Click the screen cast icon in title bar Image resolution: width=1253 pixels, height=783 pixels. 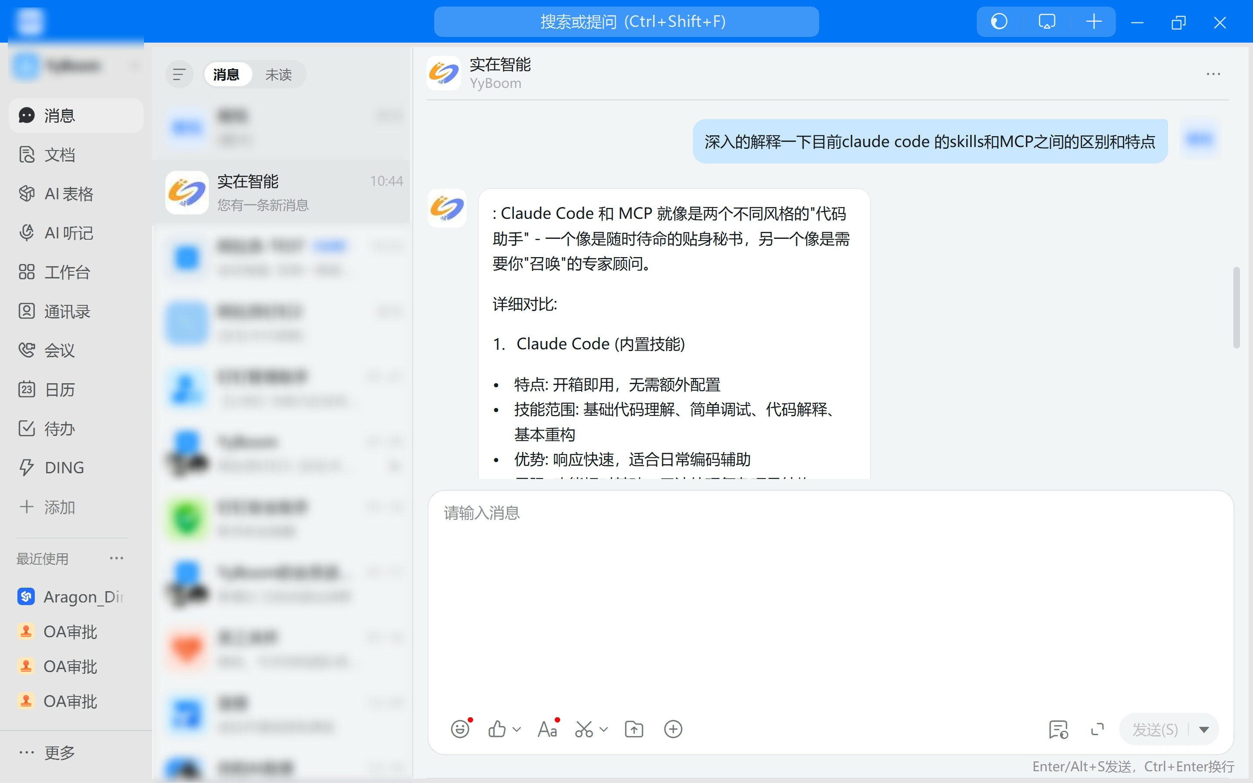click(1046, 22)
